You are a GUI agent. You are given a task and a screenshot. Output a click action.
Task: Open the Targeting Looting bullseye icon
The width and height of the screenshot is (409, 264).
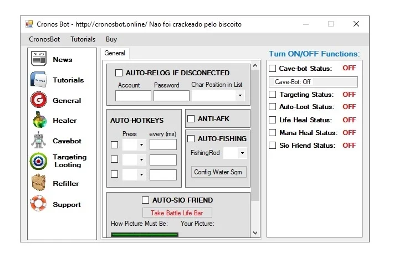coord(38,161)
